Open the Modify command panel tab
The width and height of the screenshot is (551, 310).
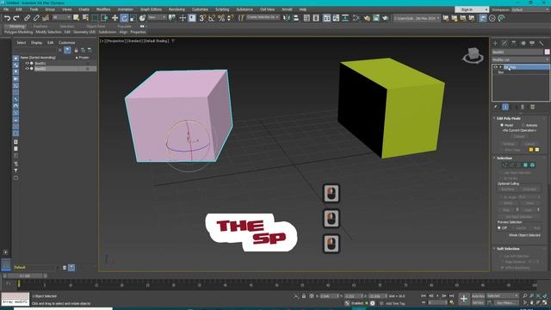[x=505, y=43]
